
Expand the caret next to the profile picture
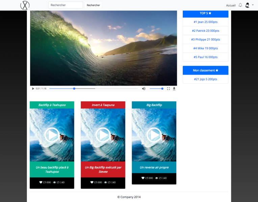(253, 5)
